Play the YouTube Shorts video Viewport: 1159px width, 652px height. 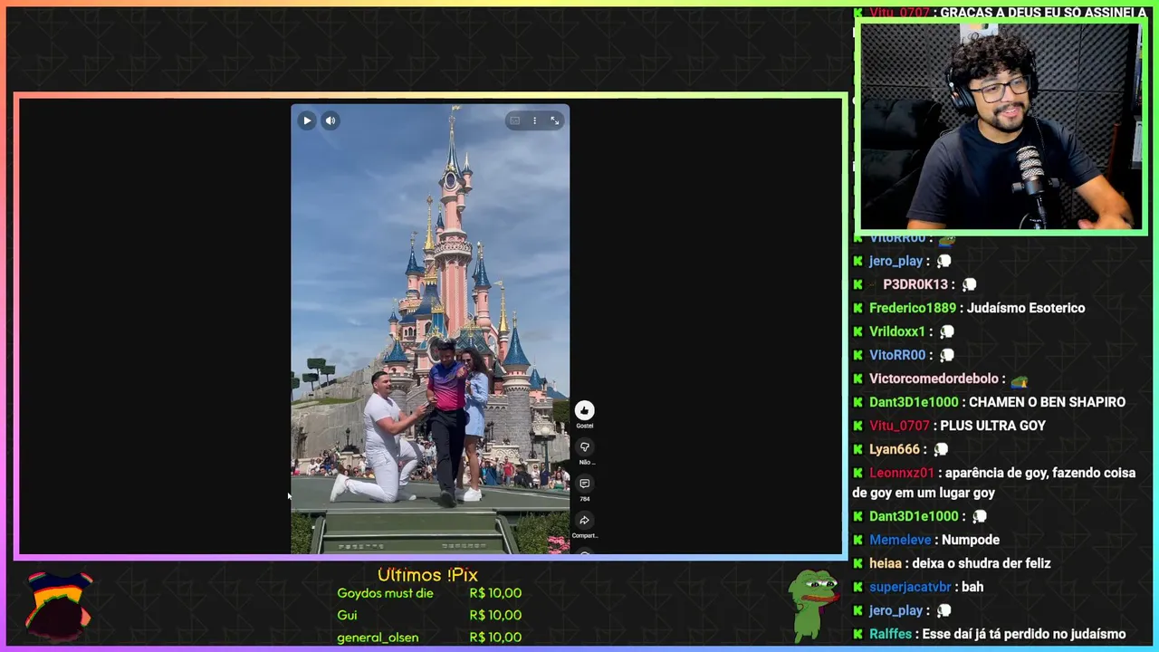click(x=307, y=120)
